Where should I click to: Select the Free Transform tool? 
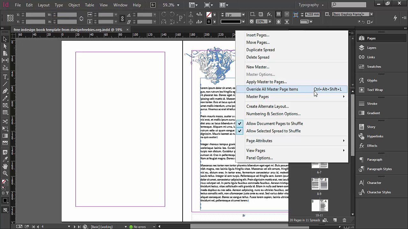click(x=5, y=128)
